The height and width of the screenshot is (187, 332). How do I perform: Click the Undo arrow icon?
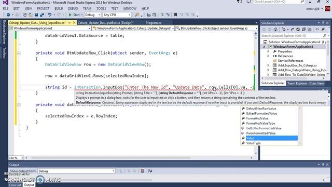(50, 15)
